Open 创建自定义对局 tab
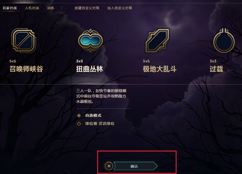This screenshot has width=242, height=174. 87,8
